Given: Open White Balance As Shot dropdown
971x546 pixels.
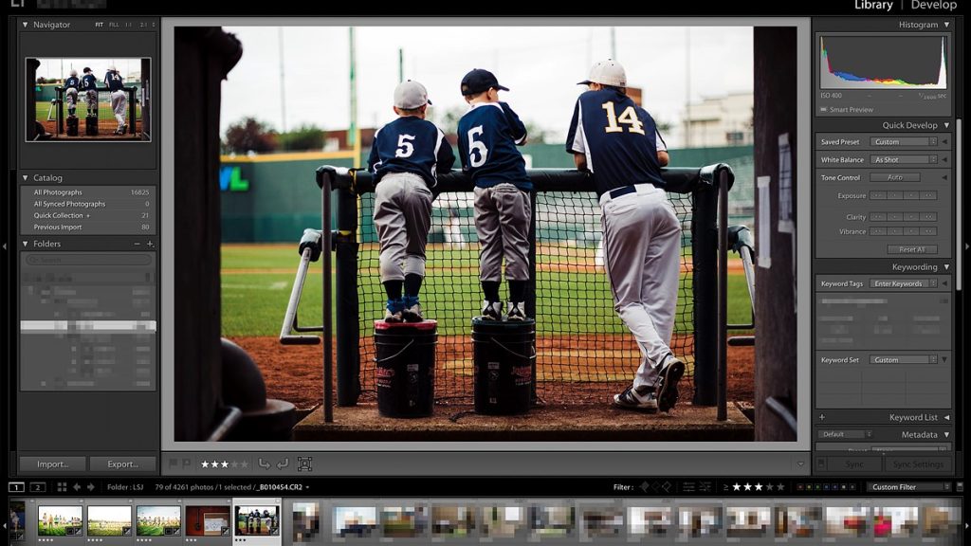Looking at the screenshot, I should tap(905, 159).
